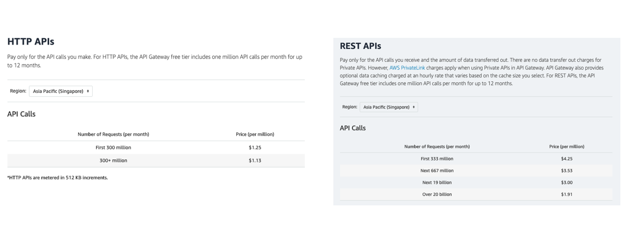Click the $1.91 price cell
Image resolution: width=636 pixels, height=226 pixels.
click(x=567, y=194)
